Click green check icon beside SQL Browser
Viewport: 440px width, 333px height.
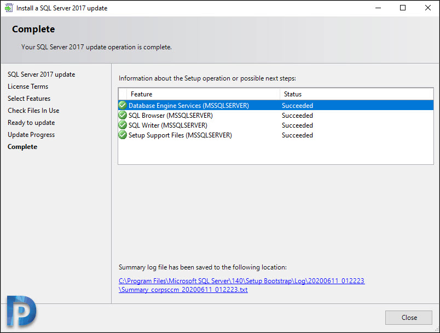coord(123,115)
